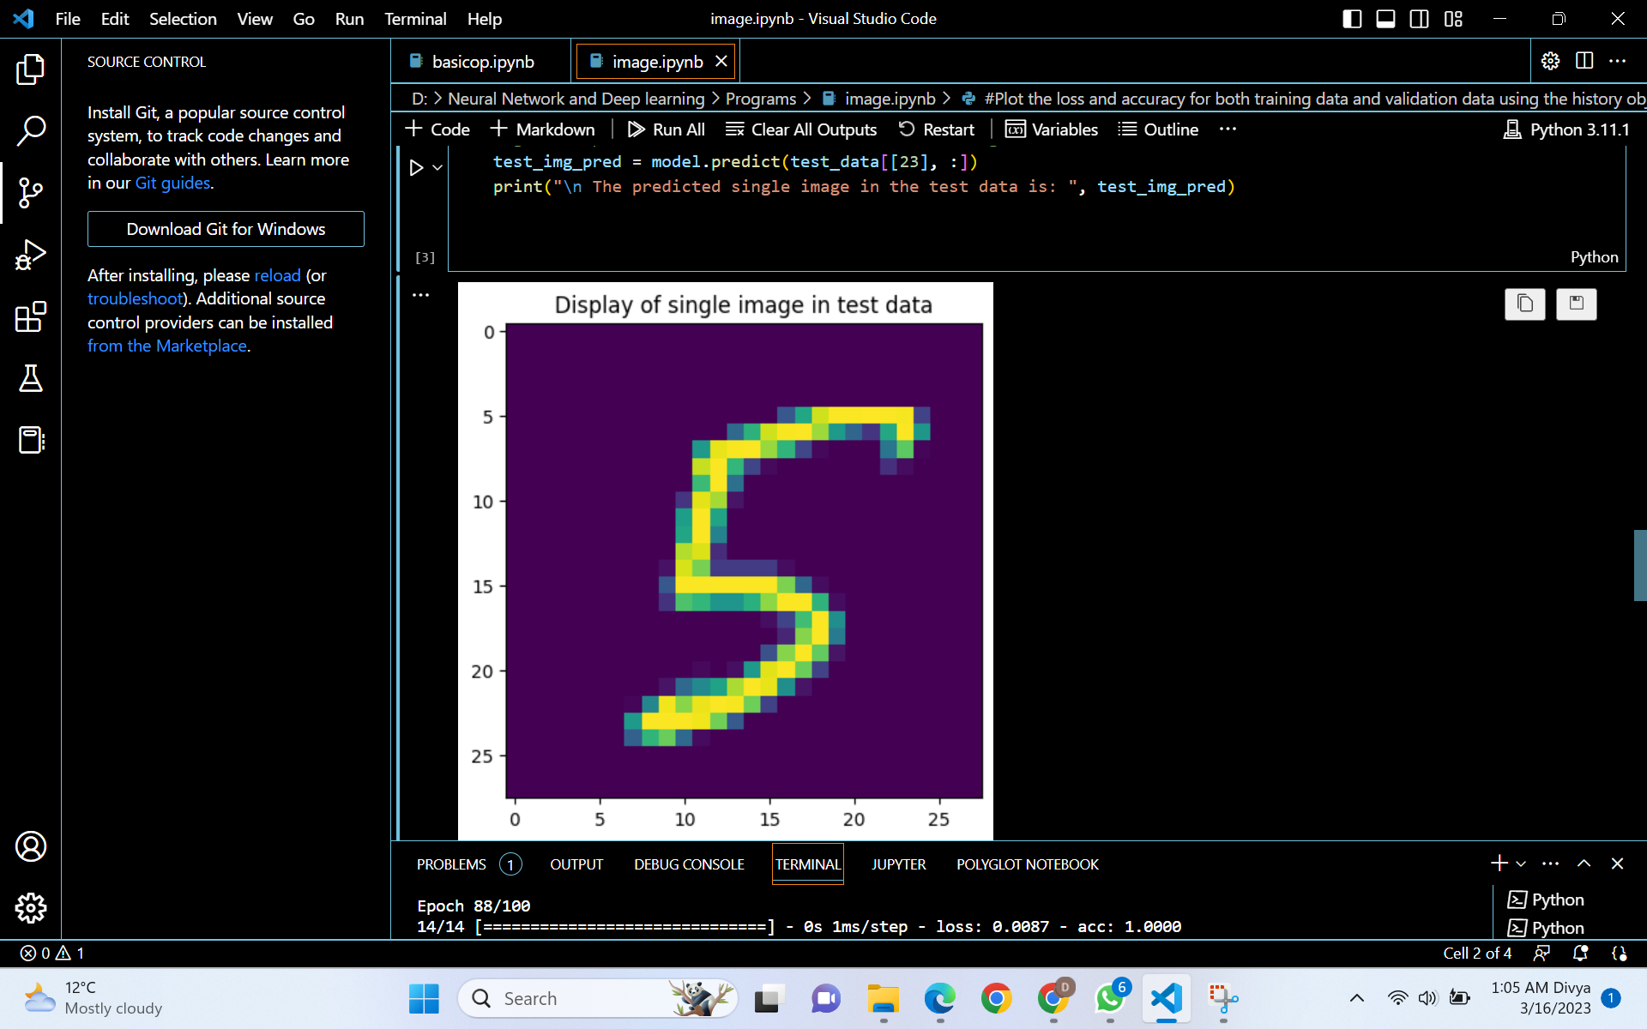Open the notifications bell in the status bar
This screenshot has height=1029, width=1647.
click(x=1580, y=953)
